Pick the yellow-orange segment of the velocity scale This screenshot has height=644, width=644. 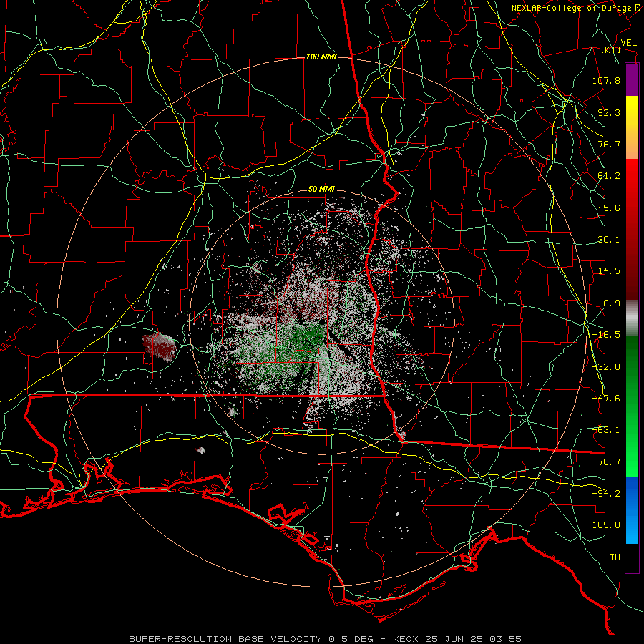tap(632, 127)
